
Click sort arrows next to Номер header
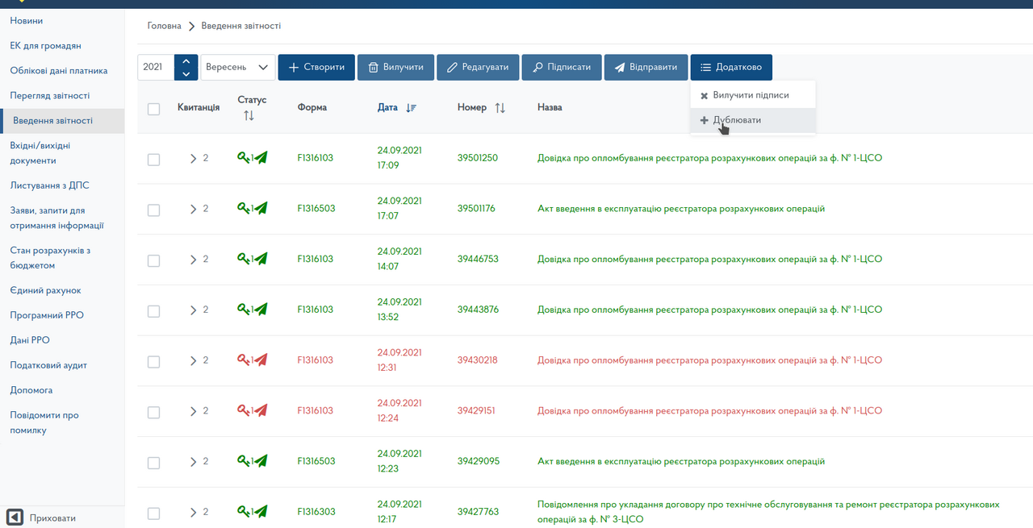pos(500,107)
